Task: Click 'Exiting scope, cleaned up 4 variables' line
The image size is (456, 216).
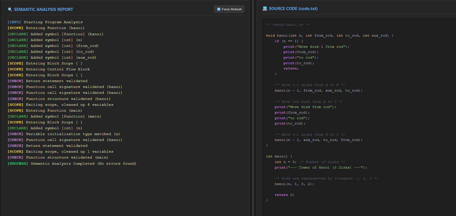Action: point(60,105)
